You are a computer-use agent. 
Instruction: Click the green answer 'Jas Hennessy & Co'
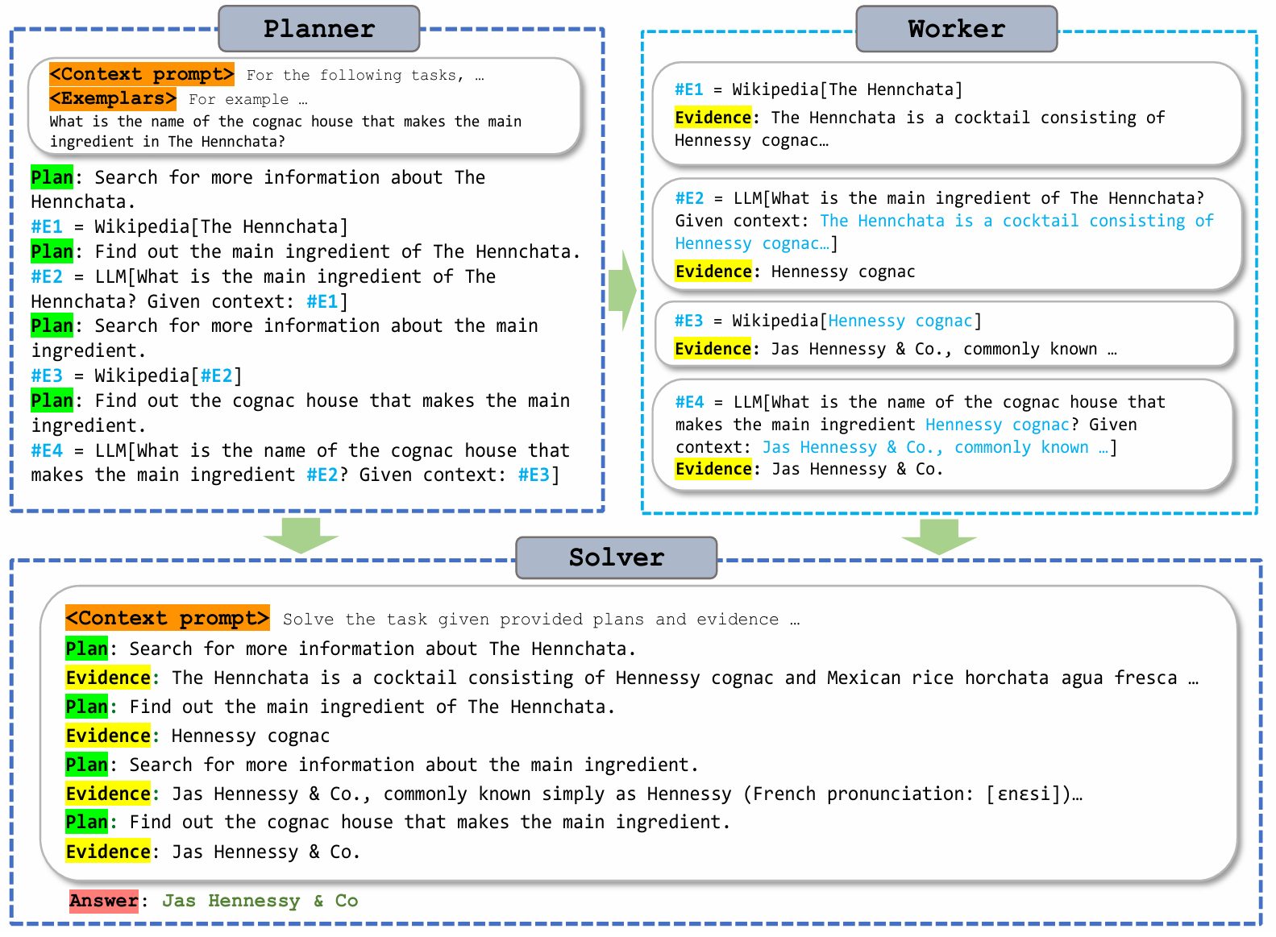click(260, 901)
